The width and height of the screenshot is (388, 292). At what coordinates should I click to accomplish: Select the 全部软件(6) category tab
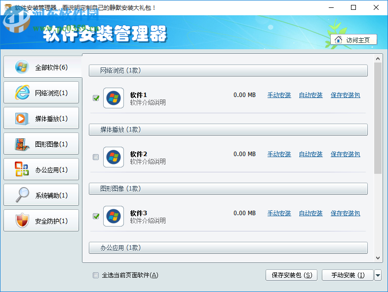point(42,67)
